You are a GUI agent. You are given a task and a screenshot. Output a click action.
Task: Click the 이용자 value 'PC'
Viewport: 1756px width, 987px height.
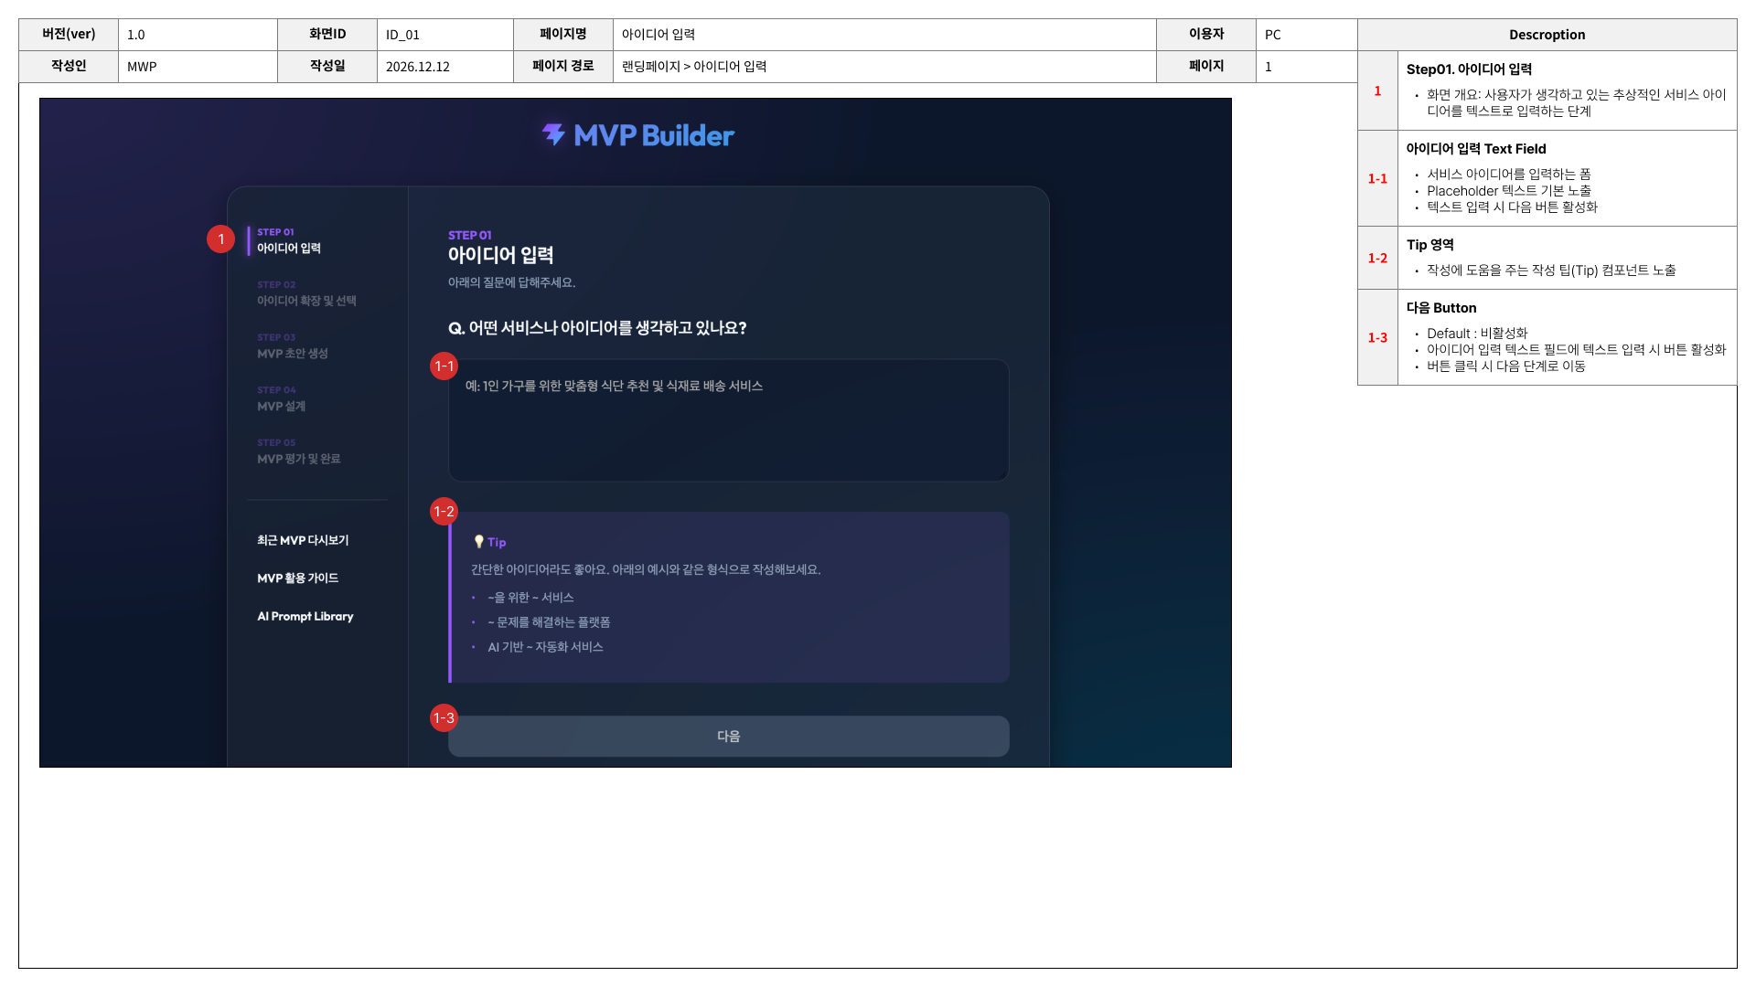coord(1273,35)
